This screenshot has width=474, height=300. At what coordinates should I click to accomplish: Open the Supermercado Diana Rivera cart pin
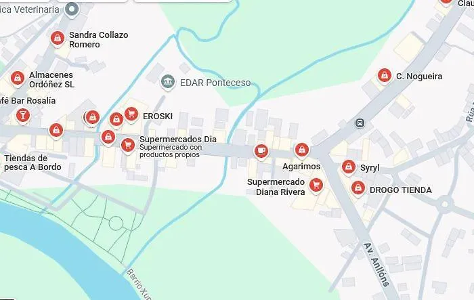(316, 186)
